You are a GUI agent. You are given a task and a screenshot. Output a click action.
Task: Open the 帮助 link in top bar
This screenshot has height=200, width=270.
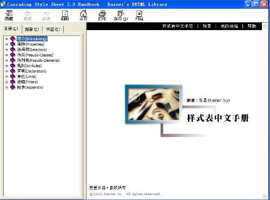(x=252, y=26)
